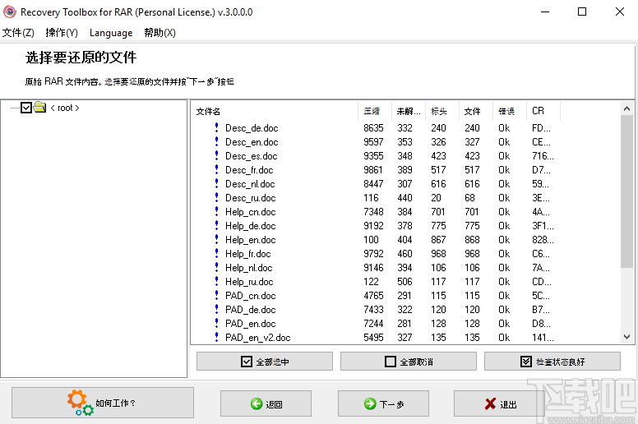638x424 pixels.
Task: Select the Help_ru.doc file name
Action: point(249,282)
